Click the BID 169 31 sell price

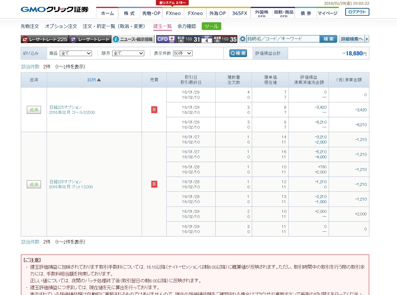(189, 39)
